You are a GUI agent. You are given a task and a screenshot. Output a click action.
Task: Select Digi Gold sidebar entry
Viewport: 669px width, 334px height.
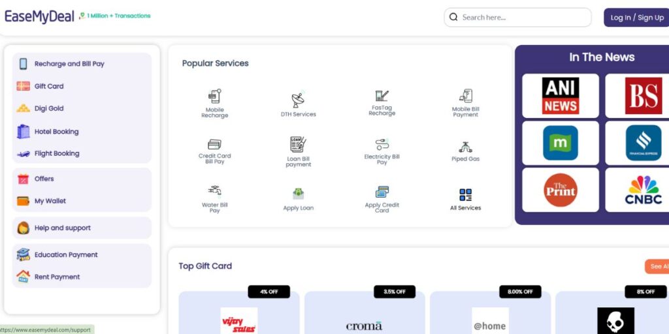pyautogui.click(x=49, y=108)
